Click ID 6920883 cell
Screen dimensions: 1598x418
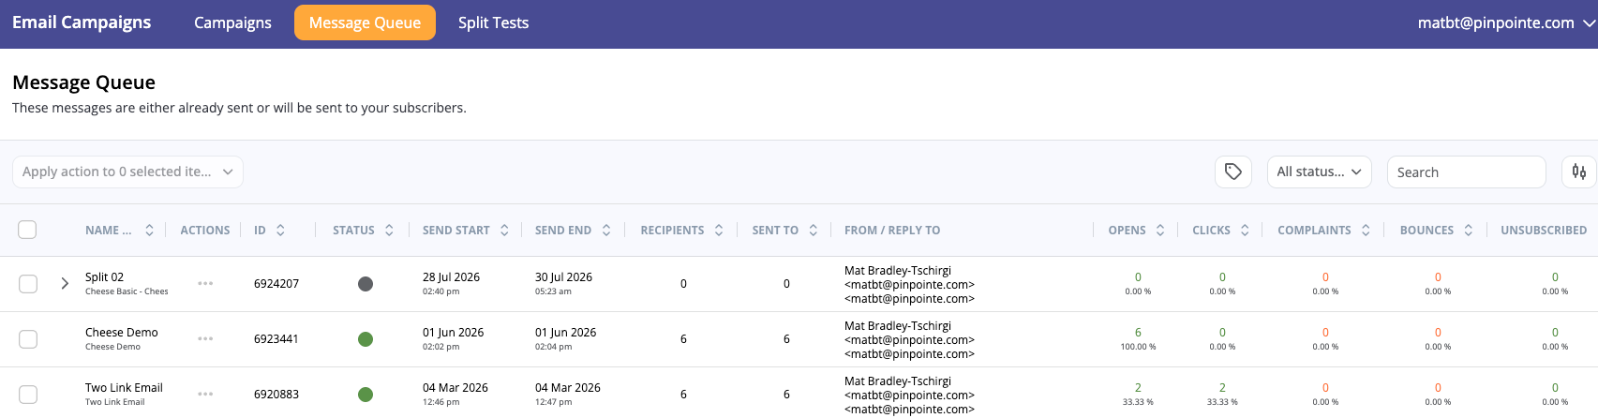[276, 395]
